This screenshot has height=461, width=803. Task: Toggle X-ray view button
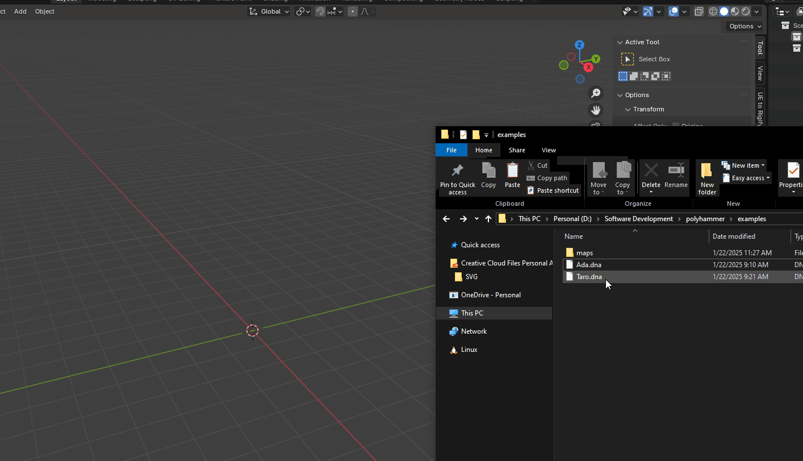(699, 11)
